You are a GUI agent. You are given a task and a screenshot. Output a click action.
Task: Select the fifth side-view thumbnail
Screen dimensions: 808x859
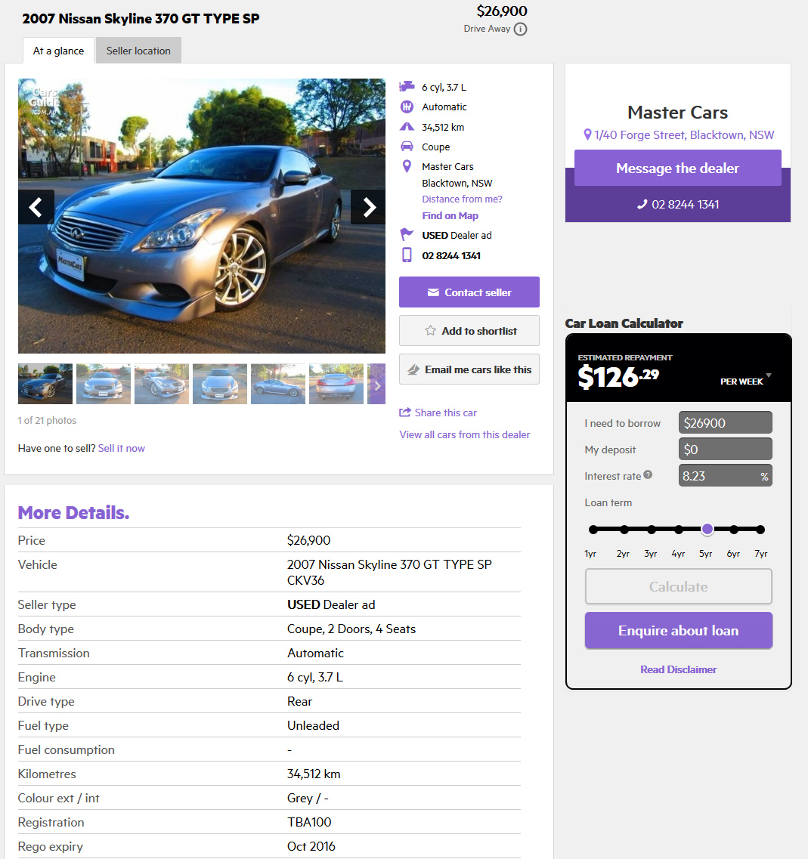tap(278, 384)
